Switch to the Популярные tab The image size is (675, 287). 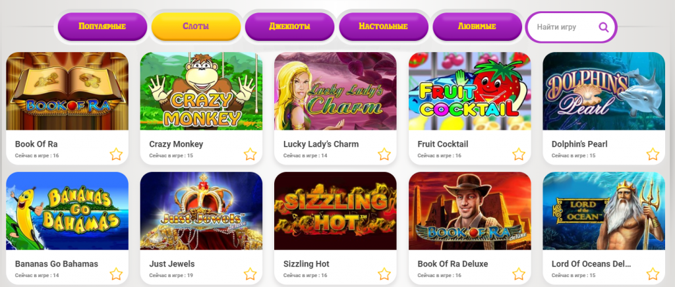coord(102,26)
